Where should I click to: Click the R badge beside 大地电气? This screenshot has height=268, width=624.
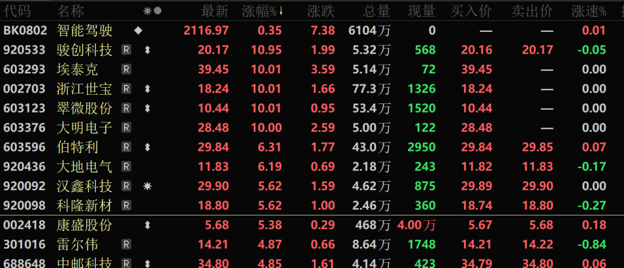(126, 166)
